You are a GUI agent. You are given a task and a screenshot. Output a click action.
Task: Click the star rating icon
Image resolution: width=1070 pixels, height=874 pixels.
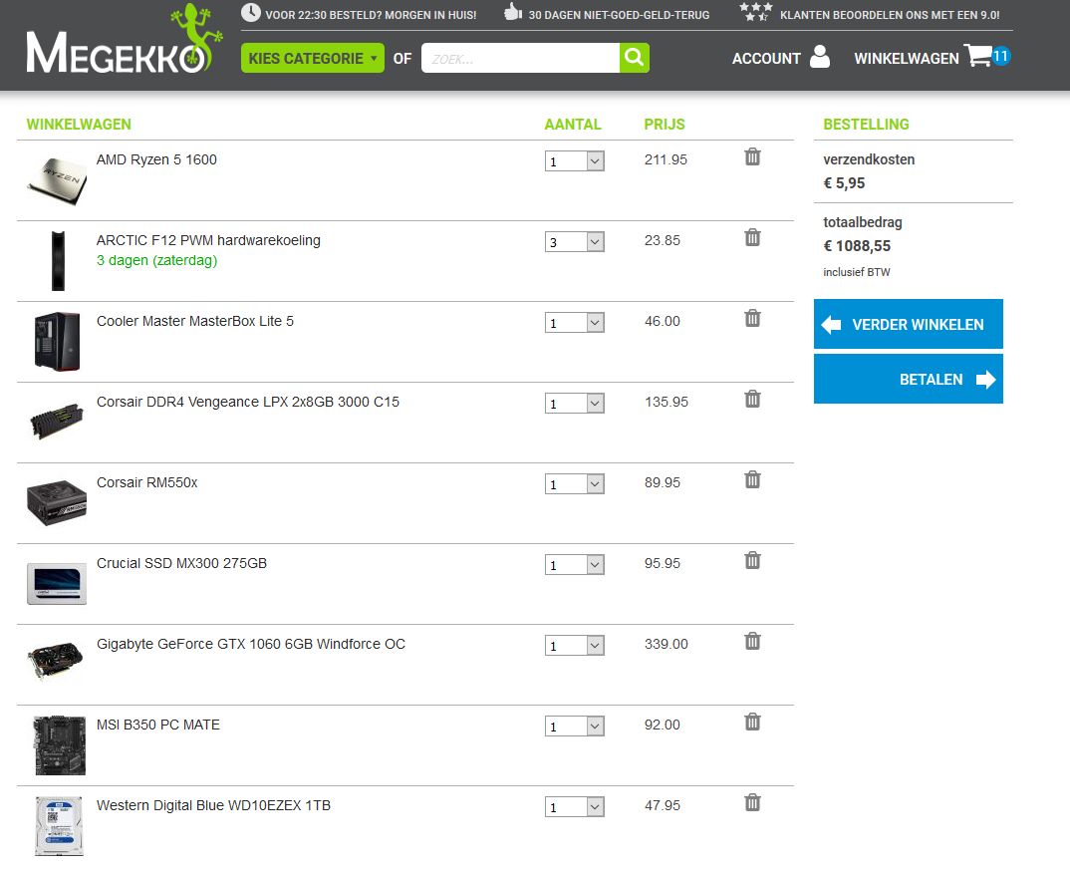click(x=757, y=12)
